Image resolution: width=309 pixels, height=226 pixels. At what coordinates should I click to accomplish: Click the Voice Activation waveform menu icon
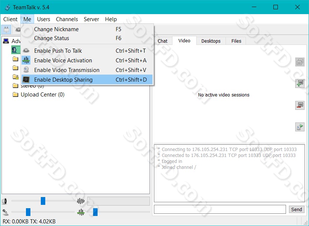26,60
